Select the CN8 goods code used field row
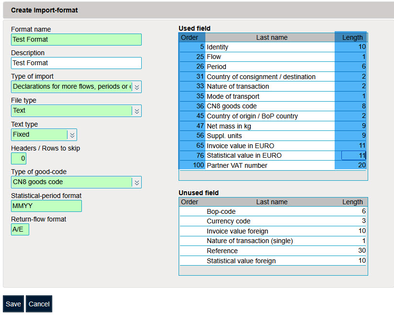This screenshot has width=394, height=315. click(x=270, y=106)
